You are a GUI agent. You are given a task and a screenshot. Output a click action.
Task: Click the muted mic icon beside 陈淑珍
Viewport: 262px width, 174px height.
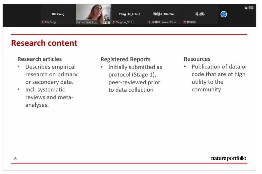click(185, 22)
